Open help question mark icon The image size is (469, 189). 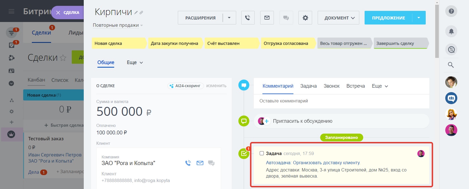tap(451, 11)
